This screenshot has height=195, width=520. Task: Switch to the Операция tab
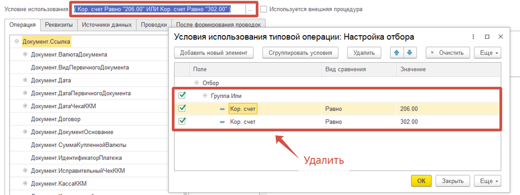22,25
